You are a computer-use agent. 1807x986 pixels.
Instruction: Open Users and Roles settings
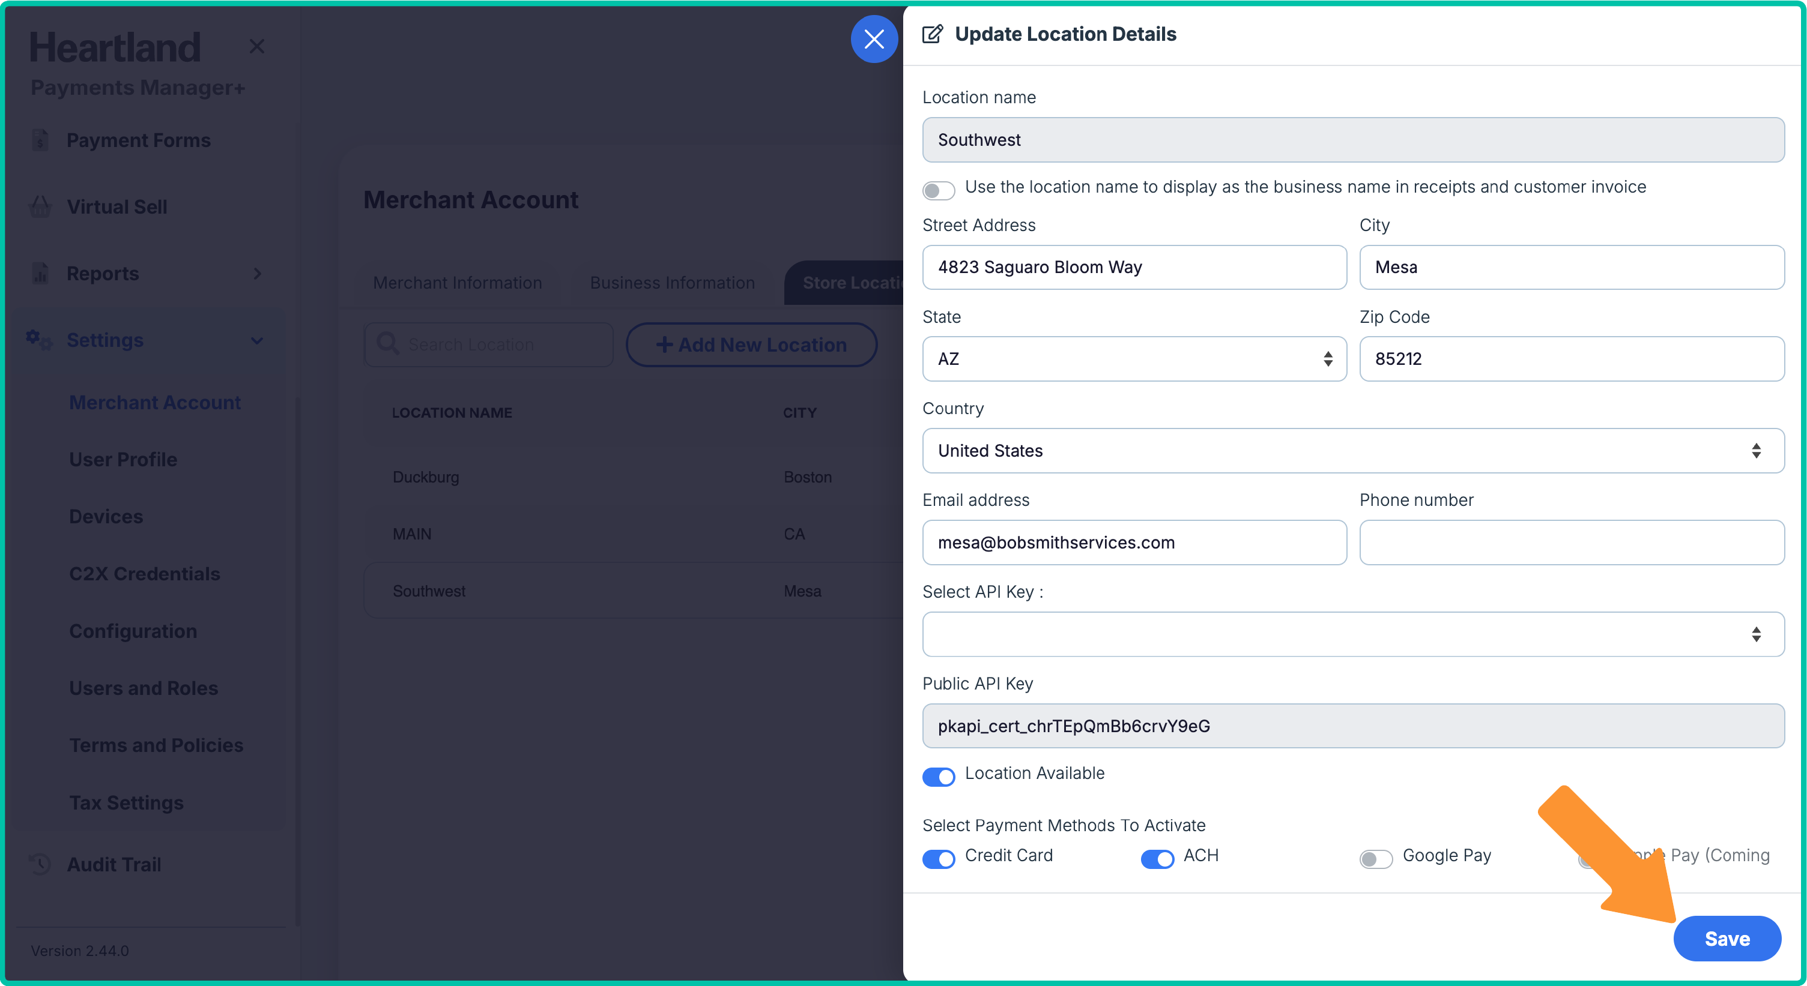144,688
